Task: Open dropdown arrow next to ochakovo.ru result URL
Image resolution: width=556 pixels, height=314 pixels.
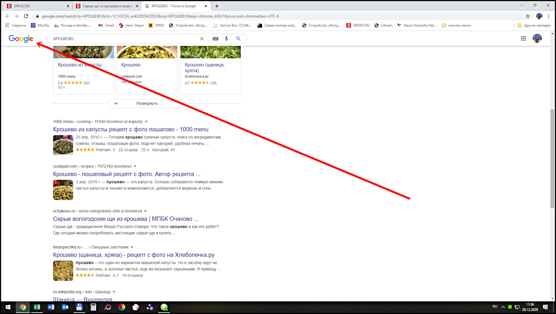Action: 145,211
